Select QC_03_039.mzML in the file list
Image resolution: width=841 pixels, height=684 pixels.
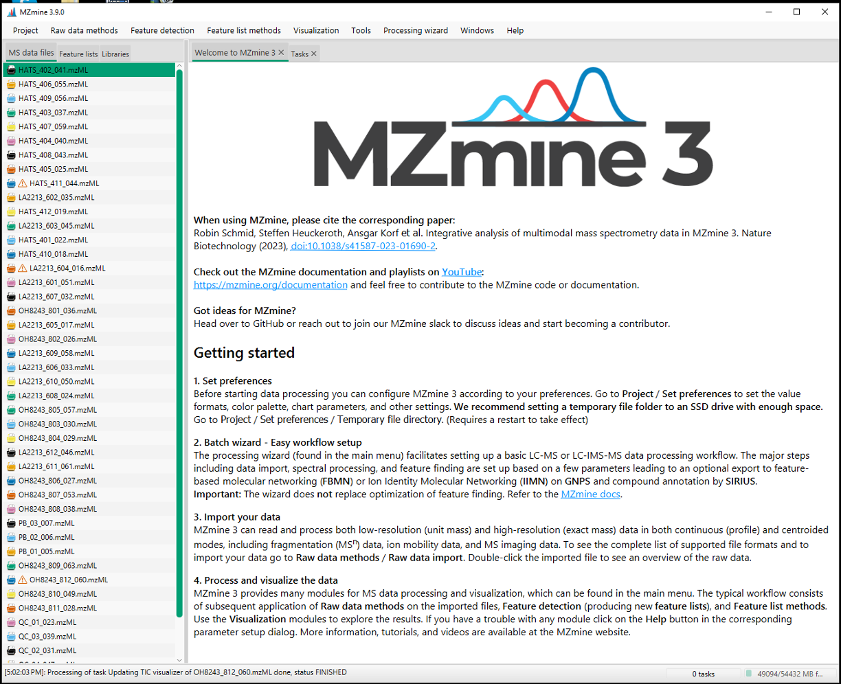point(89,636)
